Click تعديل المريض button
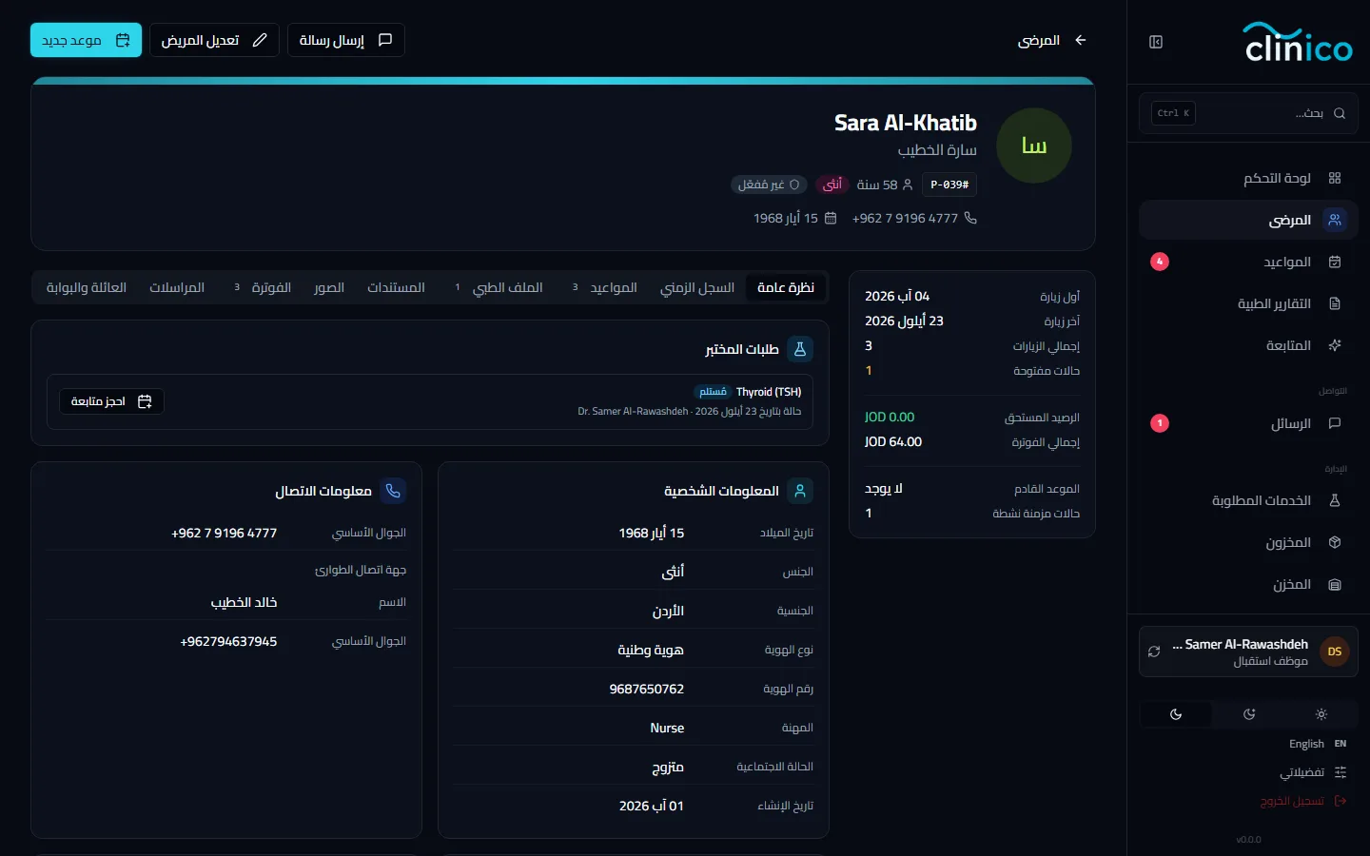Screen dimensions: 1370x856 pos(214,40)
